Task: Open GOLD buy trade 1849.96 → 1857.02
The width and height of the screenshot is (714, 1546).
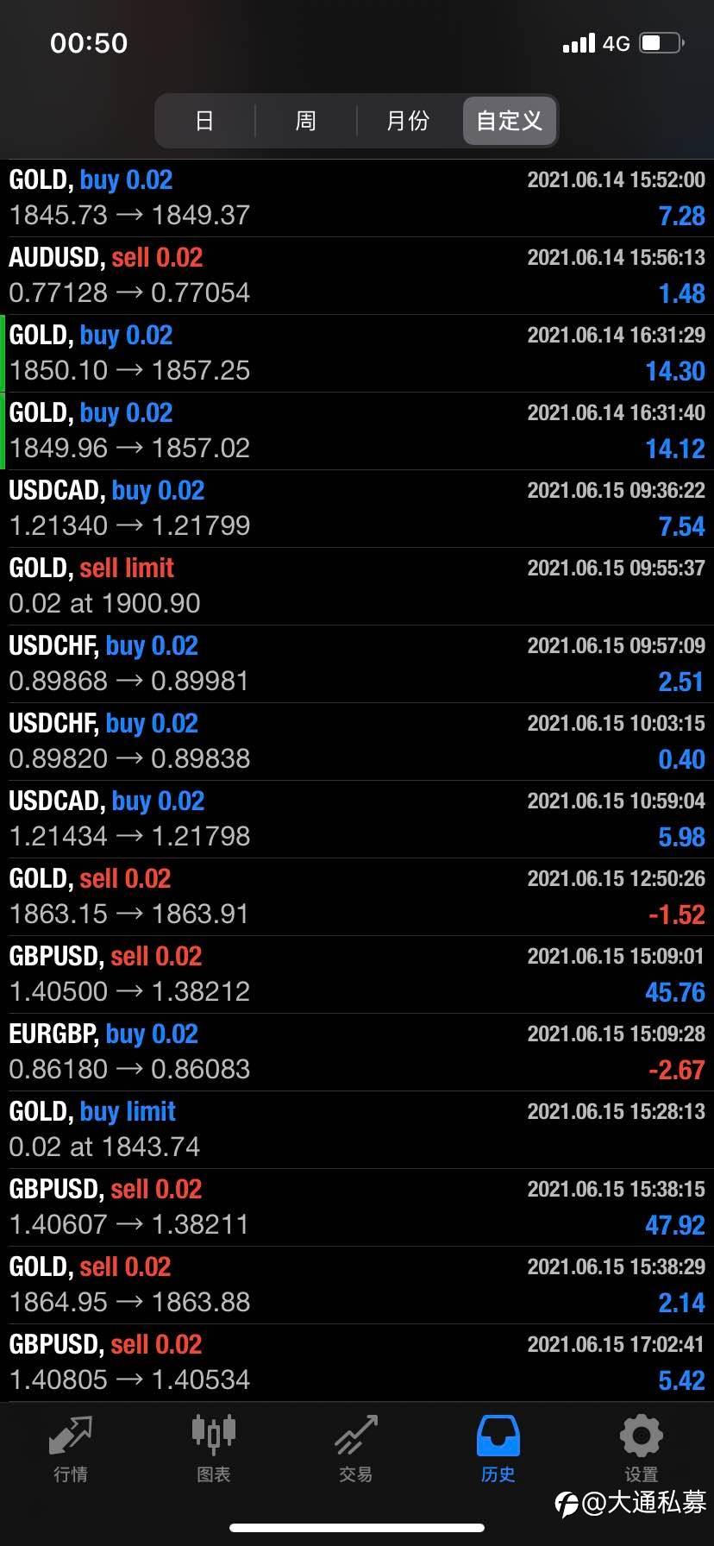Action: coord(357,431)
